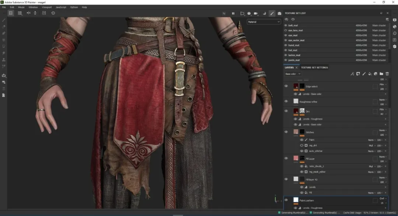Open the Log panel icon in right dock

(394, 40)
